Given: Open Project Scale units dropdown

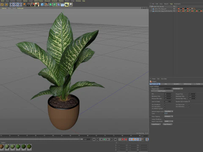Looking at the screenshot, I should pyautogui.click(x=178, y=89).
